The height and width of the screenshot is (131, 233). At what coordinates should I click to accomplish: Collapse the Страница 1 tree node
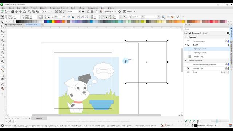(186, 37)
